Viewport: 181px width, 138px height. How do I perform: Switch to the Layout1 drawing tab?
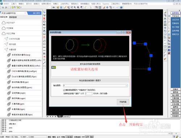coord(66,116)
